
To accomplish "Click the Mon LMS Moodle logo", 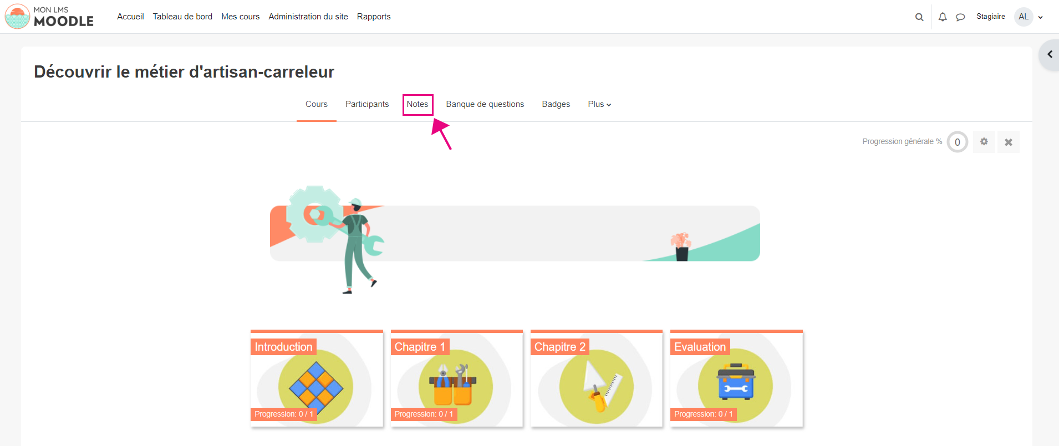I will tap(49, 17).
